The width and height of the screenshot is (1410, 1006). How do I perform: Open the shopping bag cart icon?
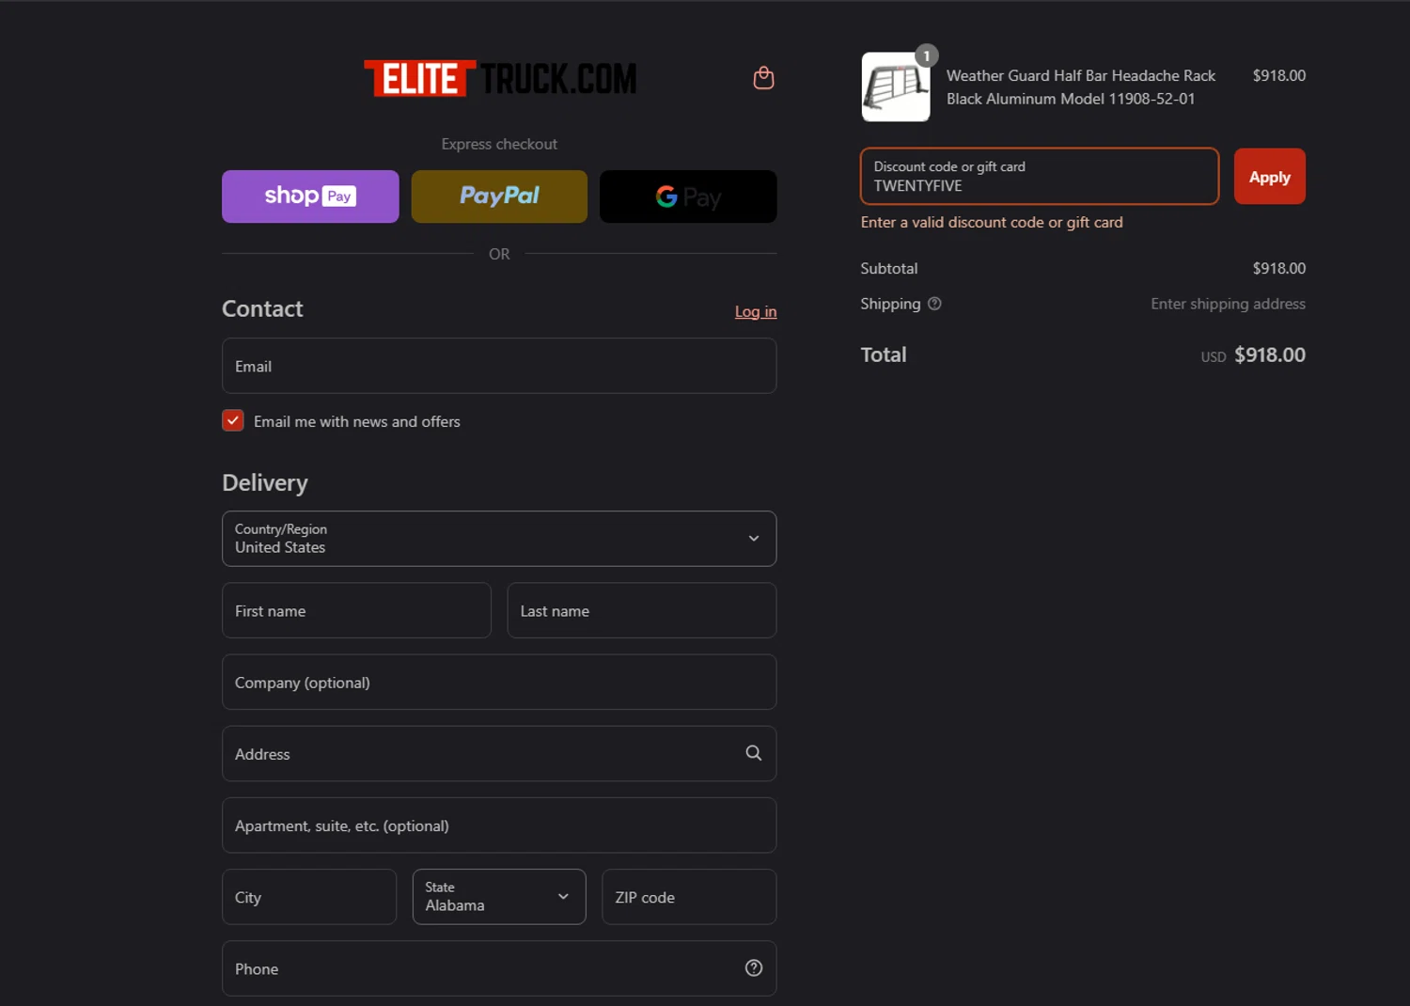point(763,78)
